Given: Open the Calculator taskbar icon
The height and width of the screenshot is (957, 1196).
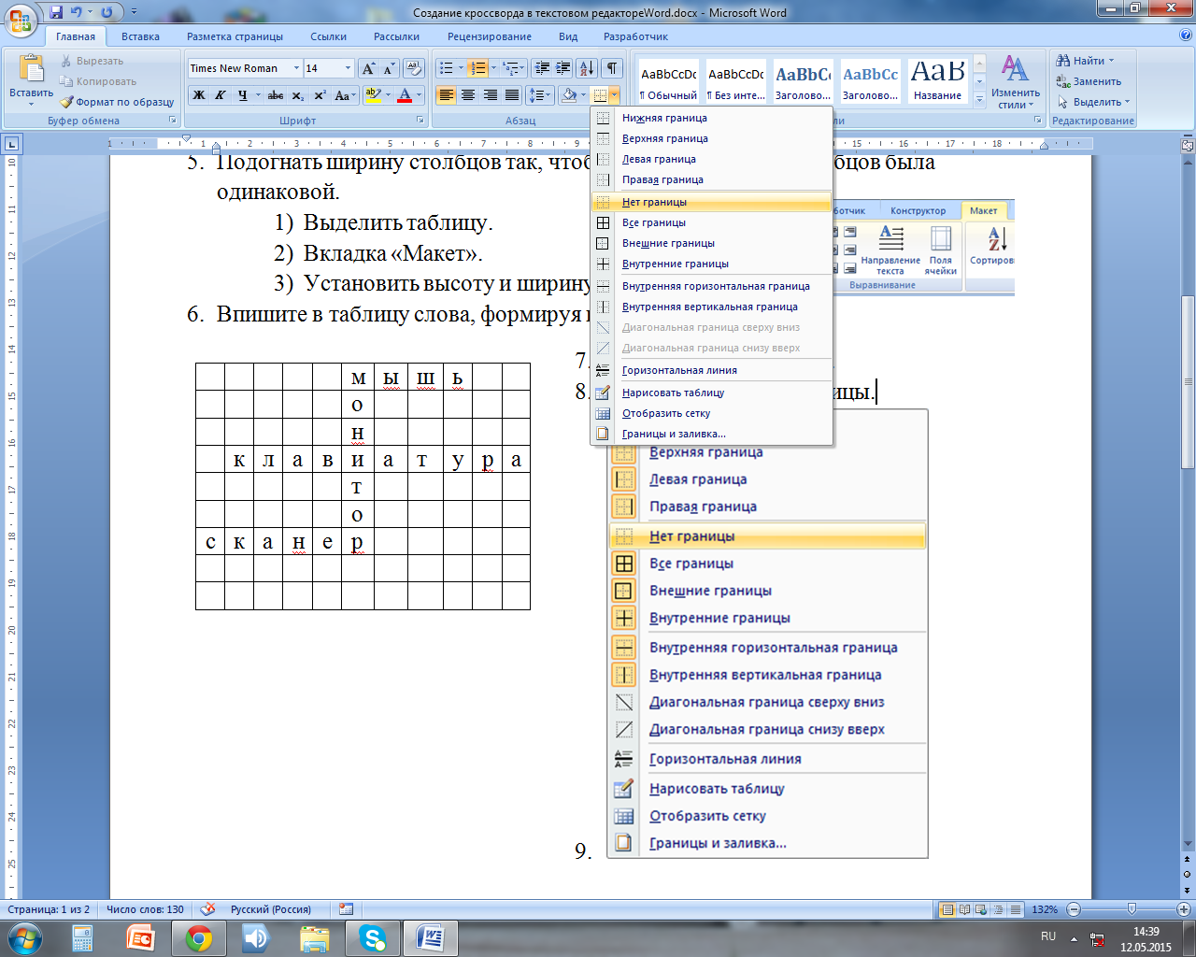Looking at the screenshot, I should (x=82, y=938).
